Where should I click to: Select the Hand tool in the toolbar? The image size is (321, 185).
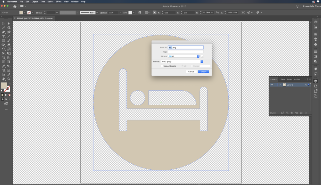click(x=3, y=79)
